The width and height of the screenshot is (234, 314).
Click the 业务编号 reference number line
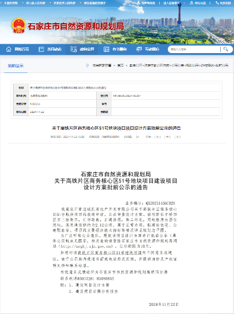pyautogui.click(x=150, y=203)
